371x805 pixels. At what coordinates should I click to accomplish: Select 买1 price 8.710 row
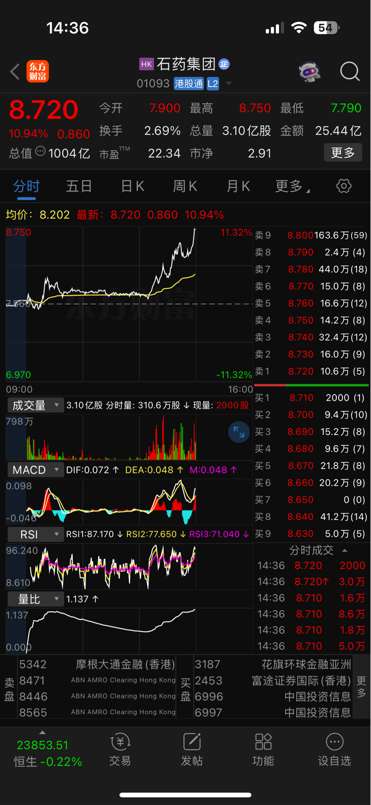pyautogui.click(x=311, y=398)
